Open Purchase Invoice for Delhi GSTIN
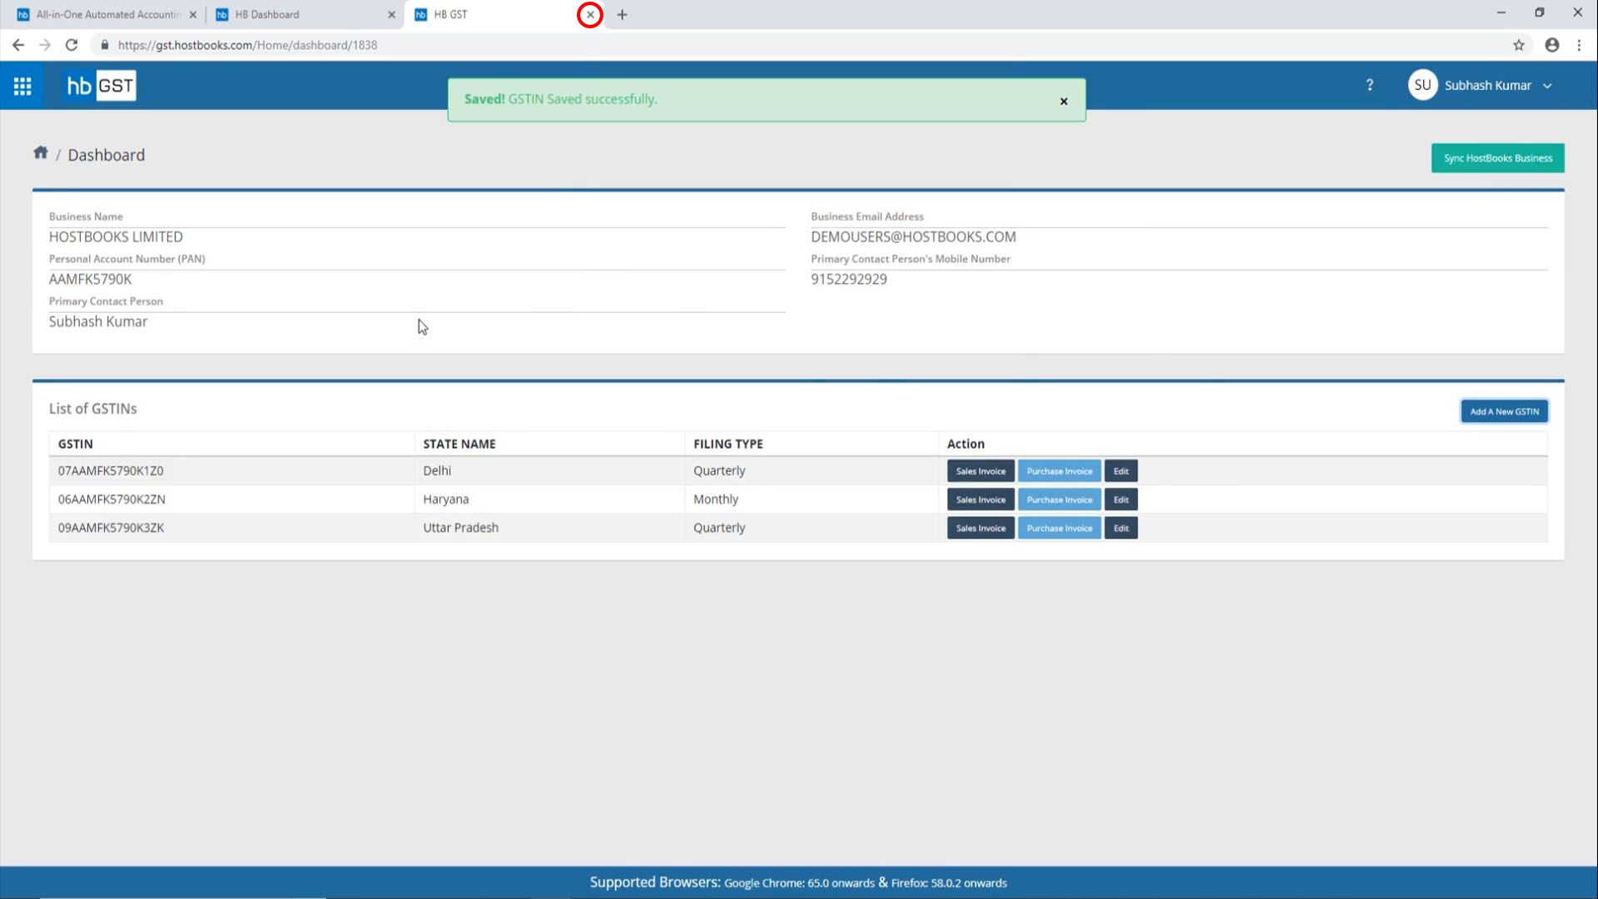Image resolution: width=1598 pixels, height=899 pixels. [1059, 471]
